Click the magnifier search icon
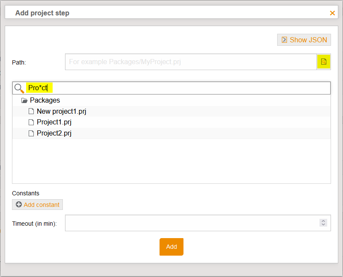 (19, 88)
